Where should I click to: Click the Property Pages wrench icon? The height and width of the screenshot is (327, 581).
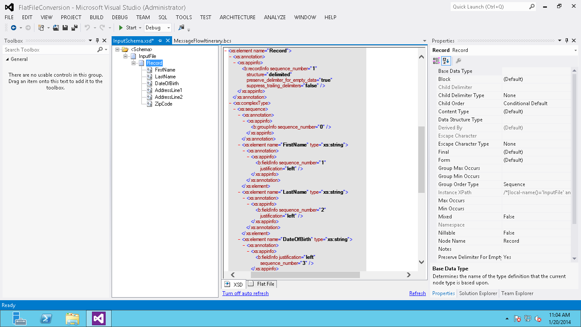click(x=459, y=60)
